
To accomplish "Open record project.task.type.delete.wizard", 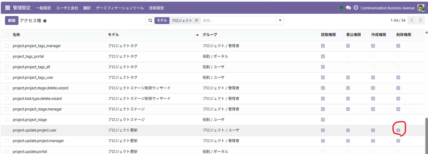I will (x=37, y=98).
